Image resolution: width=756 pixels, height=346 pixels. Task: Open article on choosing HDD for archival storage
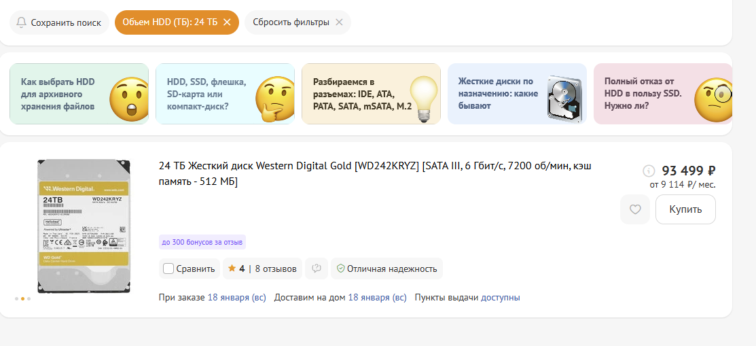point(79,94)
